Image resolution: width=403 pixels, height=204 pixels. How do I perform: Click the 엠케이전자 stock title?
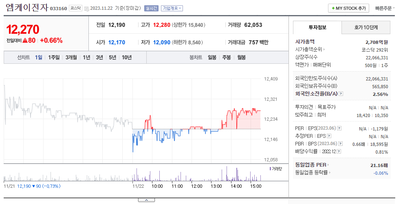tap(27, 7)
